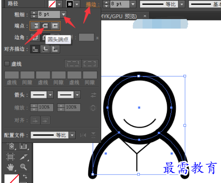Screen dimensions: 221x183
Task: Extend arrow tip beyond path end icon
Action: pyautogui.click(x=35, y=121)
